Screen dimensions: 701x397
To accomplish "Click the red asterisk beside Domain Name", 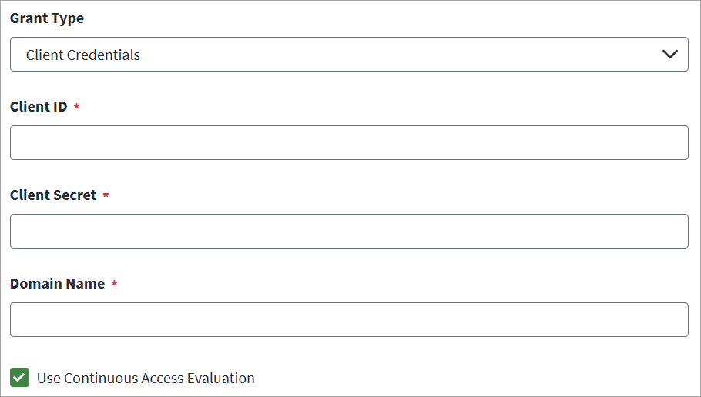I will coord(114,283).
